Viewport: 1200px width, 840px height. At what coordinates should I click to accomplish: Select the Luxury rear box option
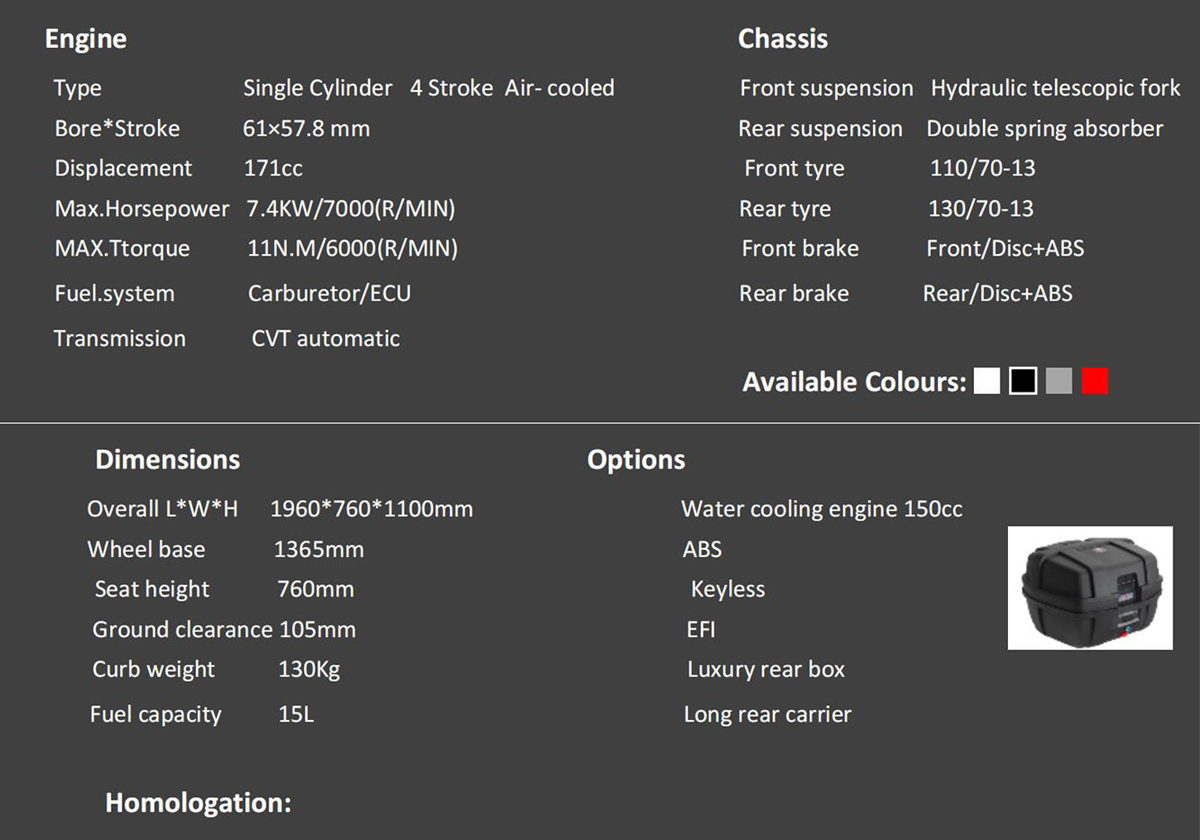pyautogui.click(x=766, y=670)
